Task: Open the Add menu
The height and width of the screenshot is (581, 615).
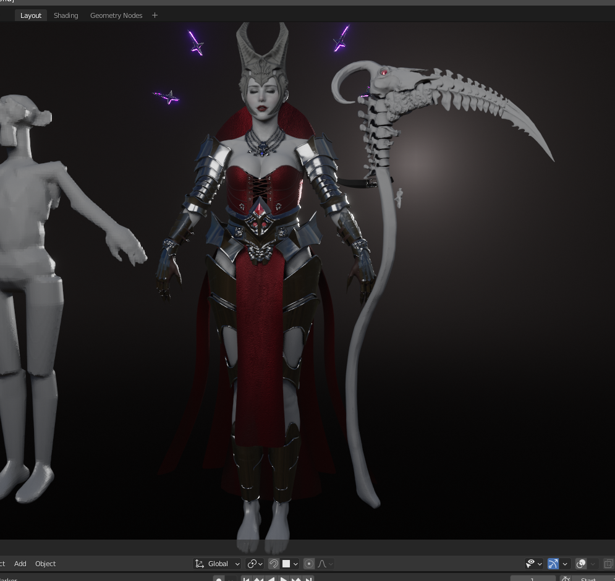Action: click(20, 564)
